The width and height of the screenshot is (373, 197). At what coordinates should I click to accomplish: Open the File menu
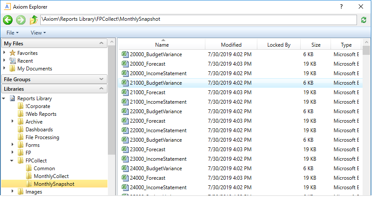click(x=12, y=33)
